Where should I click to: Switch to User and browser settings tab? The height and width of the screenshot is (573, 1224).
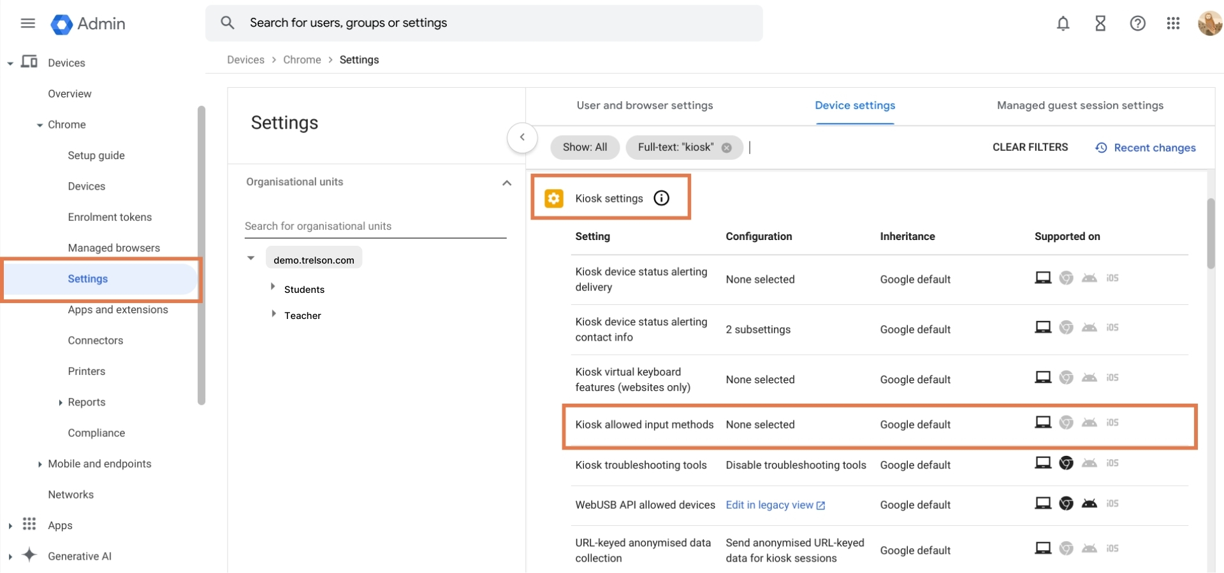click(645, 106)
